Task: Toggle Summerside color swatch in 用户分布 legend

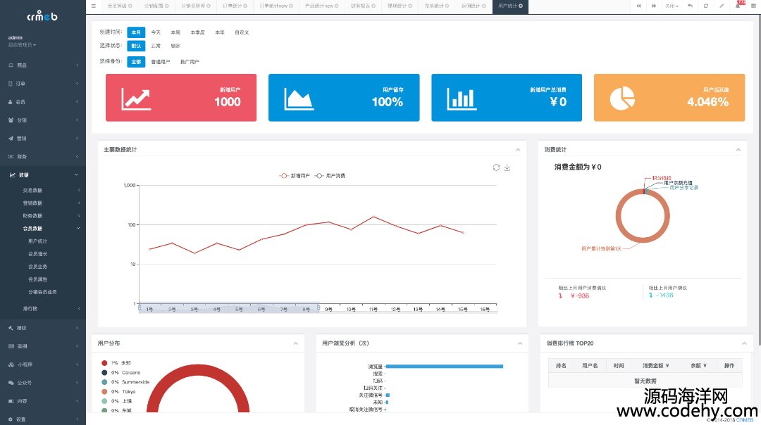Action: [x=104, y=382]
